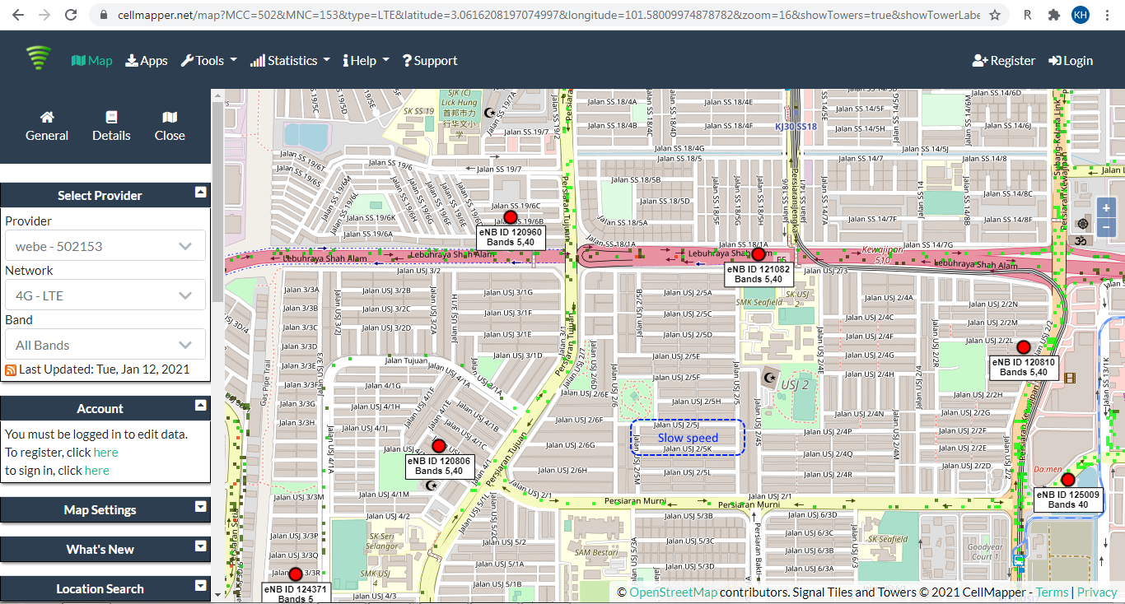The image size is (1125, 604).
Task: Expand the Tools dropdown menu
Action: pos(208,60)
